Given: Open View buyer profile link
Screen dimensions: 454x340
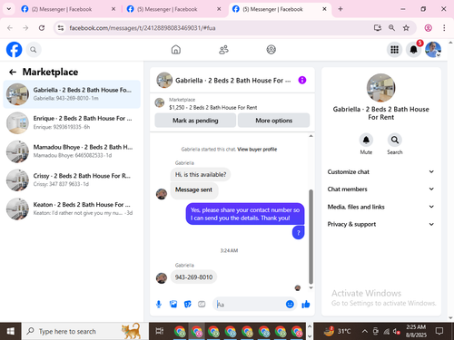Looking at the screenshot, I should (x=257, y=150).
